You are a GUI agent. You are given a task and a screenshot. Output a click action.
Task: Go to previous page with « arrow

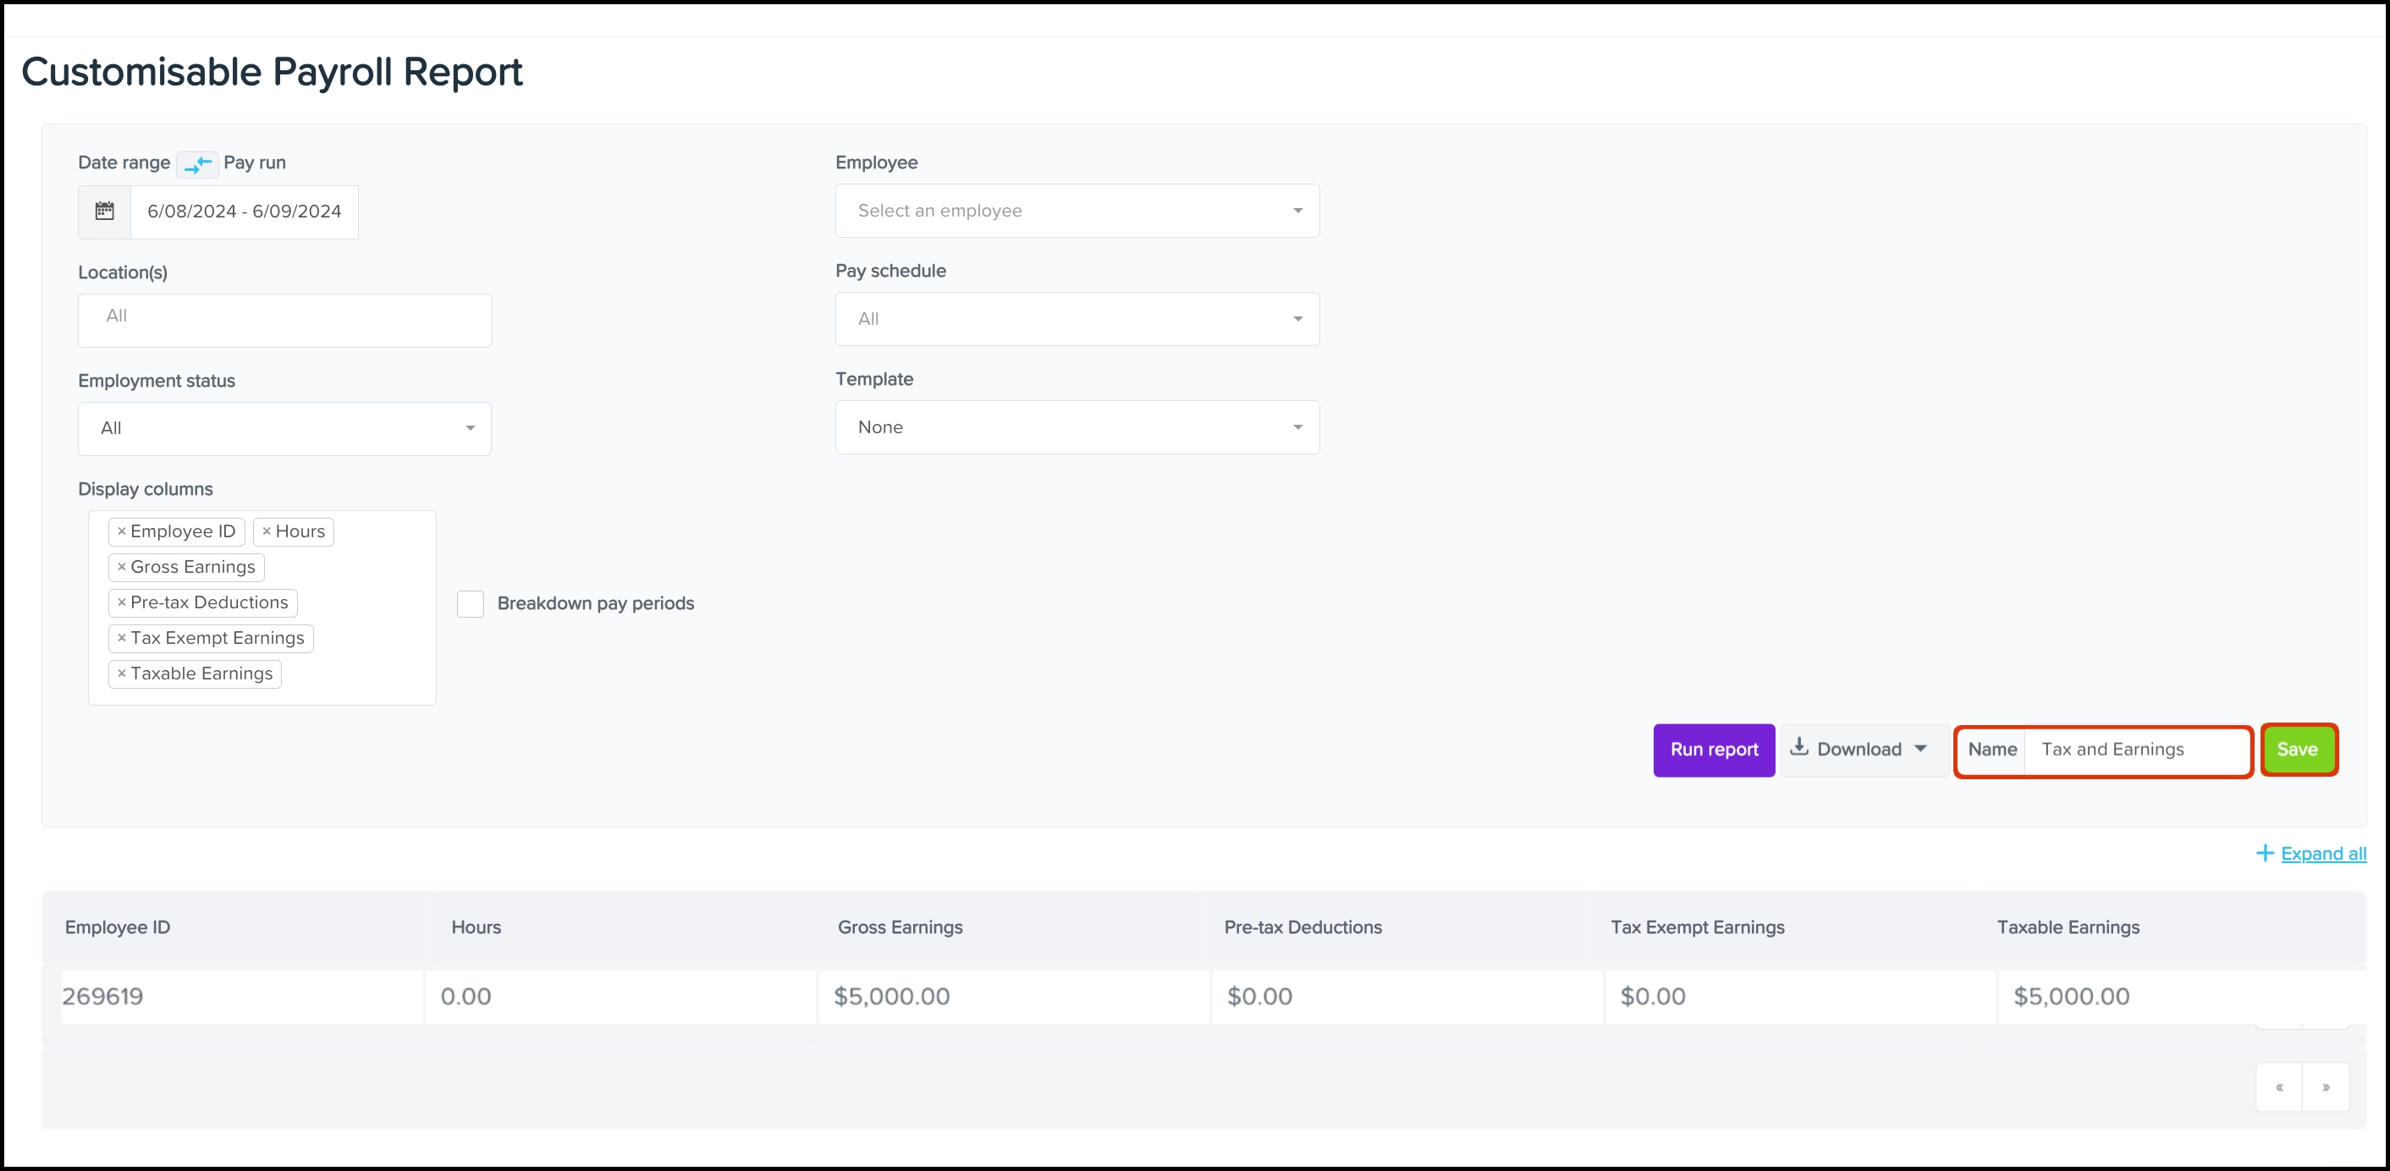(x=2280, y=1087)
